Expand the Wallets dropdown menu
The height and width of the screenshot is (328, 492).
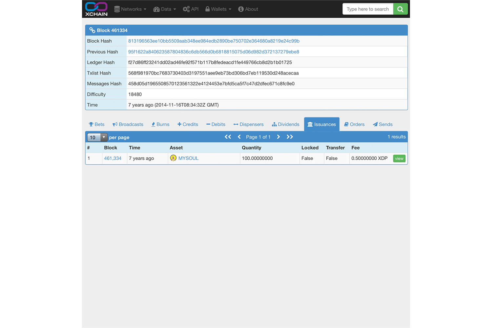218,9
